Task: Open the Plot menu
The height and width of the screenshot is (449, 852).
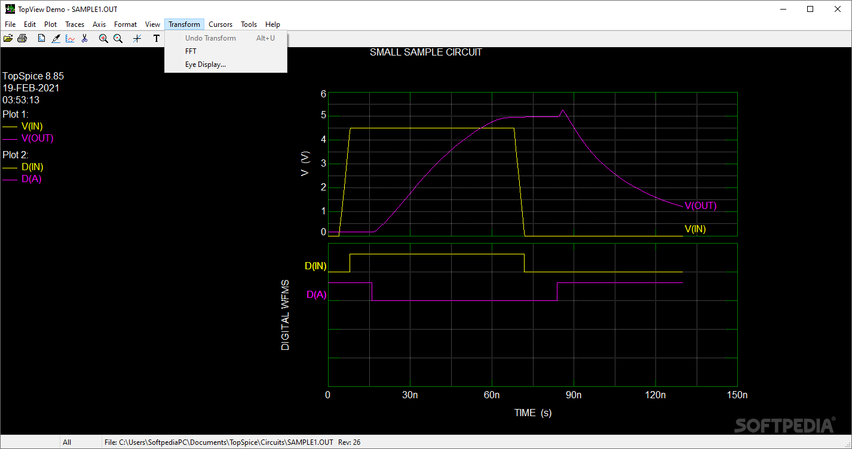Action: tap(51, 24)
